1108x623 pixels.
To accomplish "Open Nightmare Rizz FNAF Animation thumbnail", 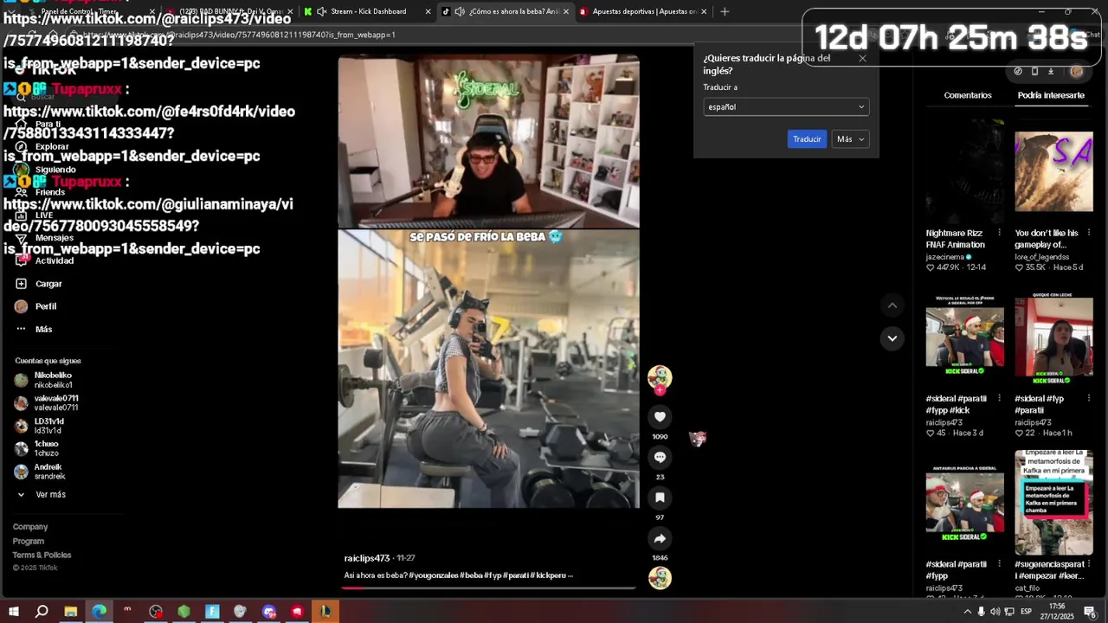I will coord(964,171).
